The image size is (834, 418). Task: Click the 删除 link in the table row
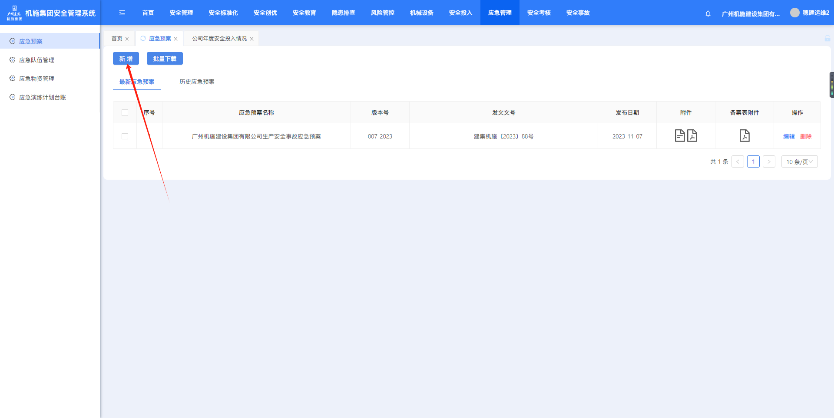806,136
